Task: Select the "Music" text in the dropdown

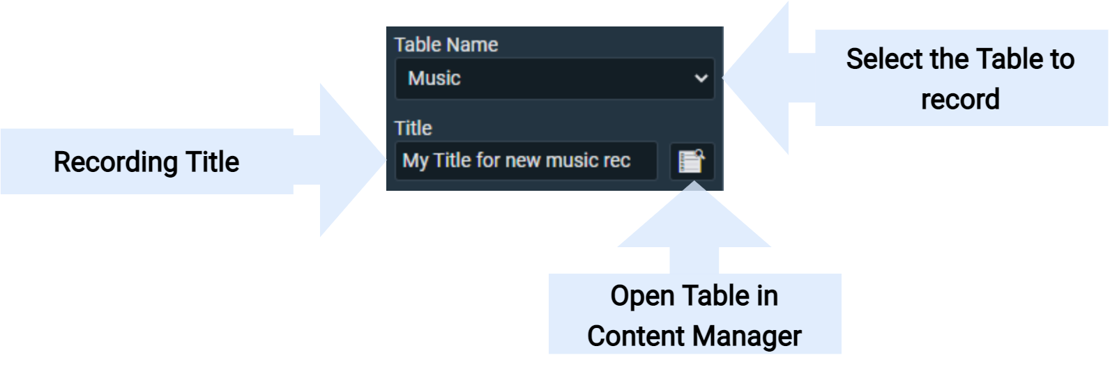Action: click(x=434, y=79)
